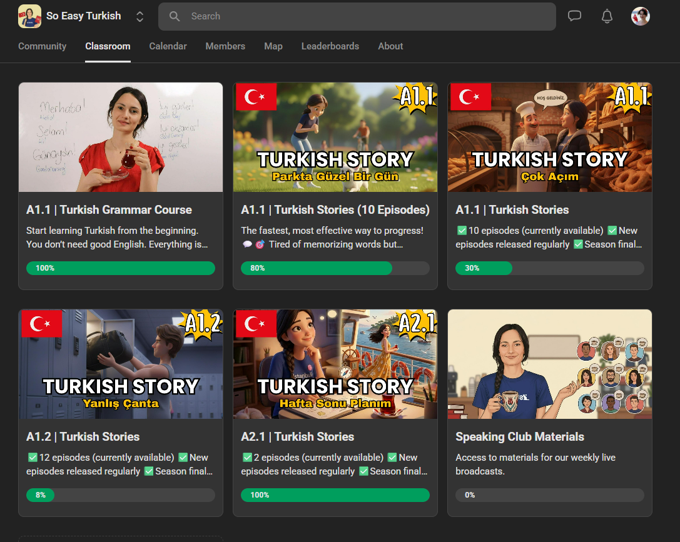
Task: Click the A2.1 badge on Hafta Sonu Planım
Action: 417,324
